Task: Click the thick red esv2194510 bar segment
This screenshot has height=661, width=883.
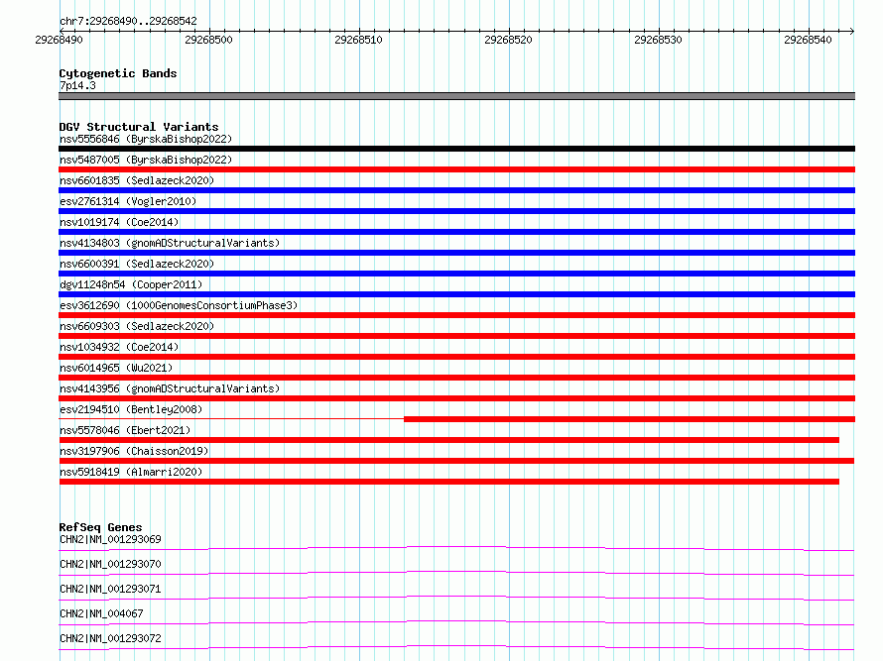Action: click(630, 419)
